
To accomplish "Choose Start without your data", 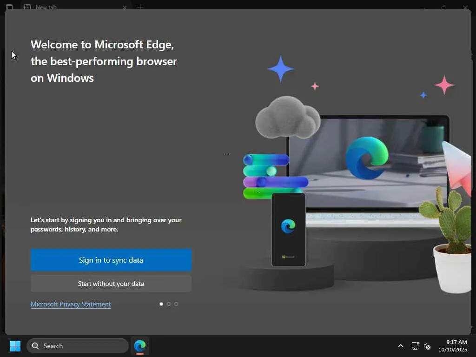I will pyautogui.click(x=111, y=284).
